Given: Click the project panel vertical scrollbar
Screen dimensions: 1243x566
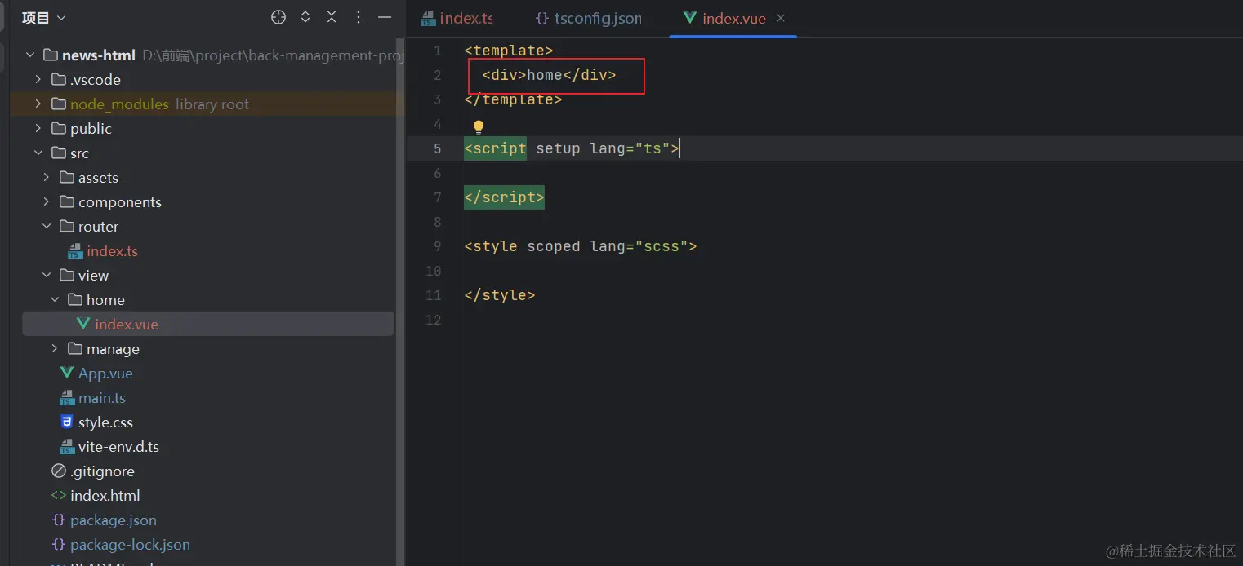Looking at the screenshot, I should coord(400,245).
